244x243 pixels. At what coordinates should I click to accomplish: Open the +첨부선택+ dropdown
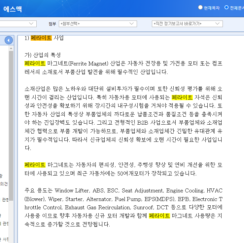pos(98,24)
